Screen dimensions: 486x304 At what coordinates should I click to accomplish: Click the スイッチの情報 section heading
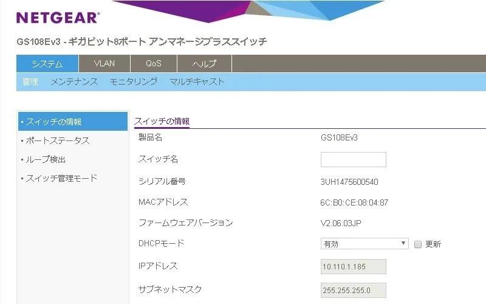162,121
